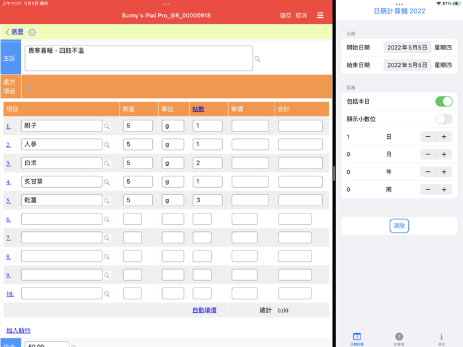This screenshot has width=463, height=347.
Task: Click the 主訴 complaint text box
Action: click(x=139, y=58)
